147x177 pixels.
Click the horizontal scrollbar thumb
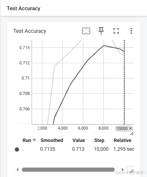(68, 170)
